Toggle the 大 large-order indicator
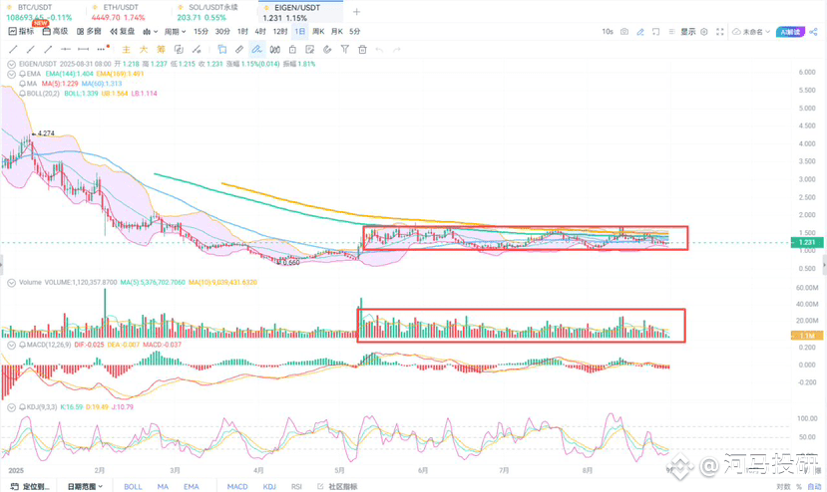Screen dimensions: 827x492 (x=143, y=49)
